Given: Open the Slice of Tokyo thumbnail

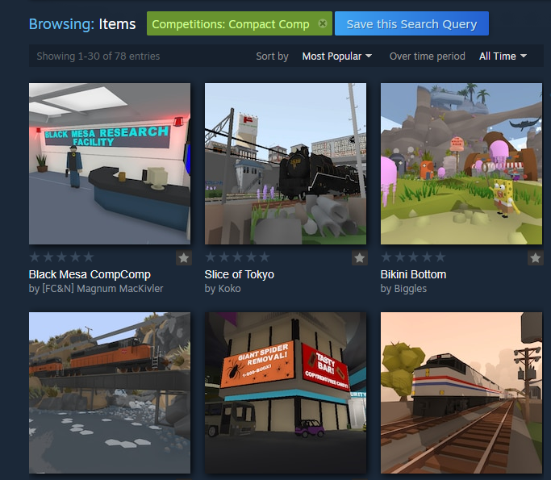Looking at the screenshot, I should 286,164.
